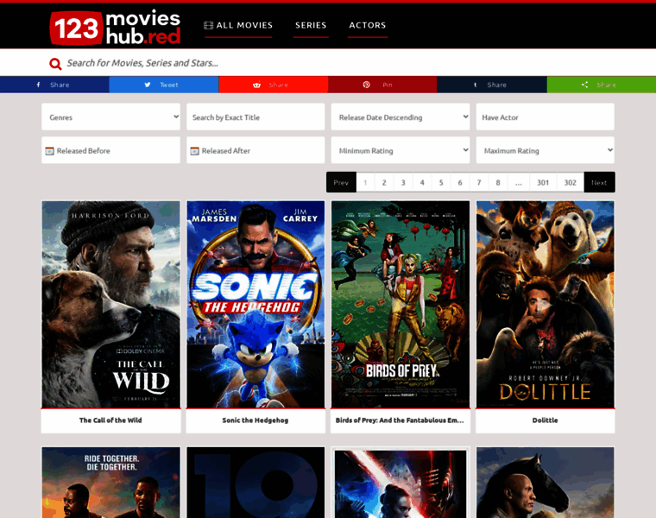Screen dimensions: 656x518
Task: Open the Birds of Prey poster
Action: pos(401,305)
